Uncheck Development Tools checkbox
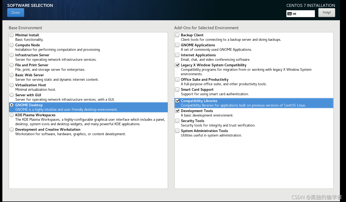Viewport: 346px width, 202px height. point(177,111)
